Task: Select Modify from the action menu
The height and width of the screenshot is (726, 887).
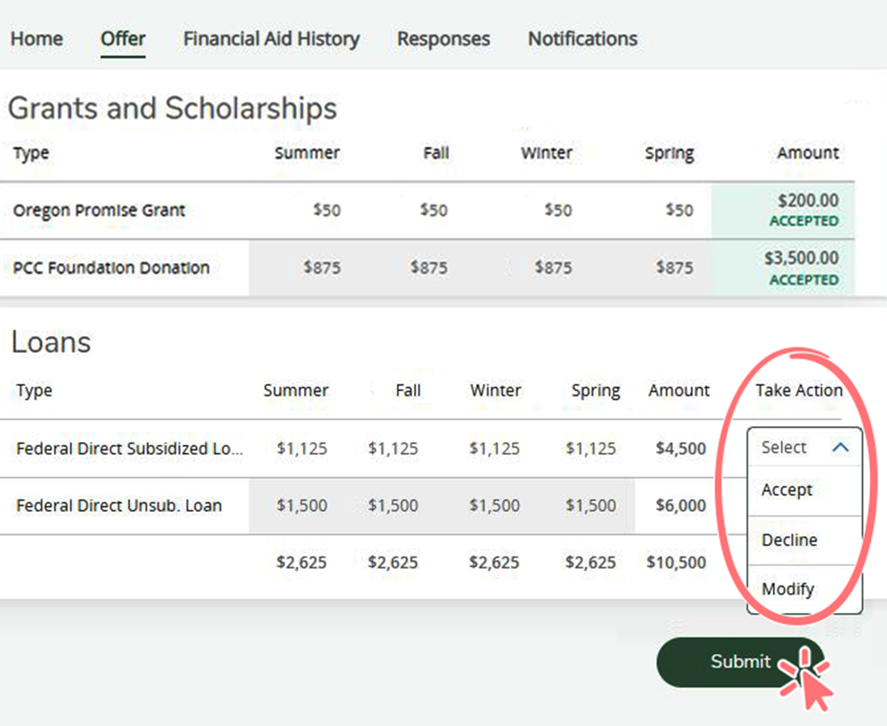Action: (x=788, y=589)
